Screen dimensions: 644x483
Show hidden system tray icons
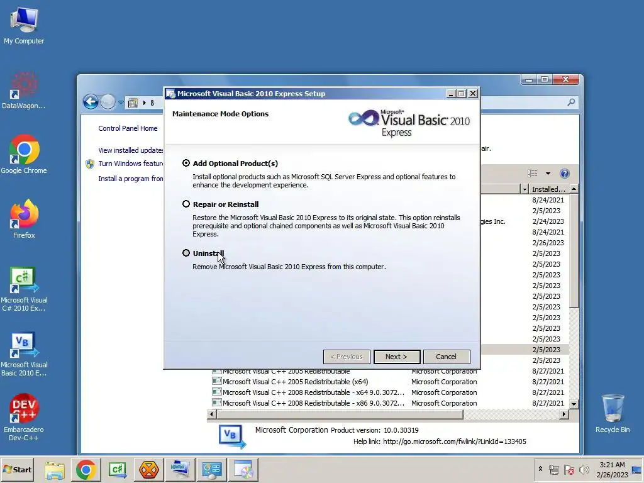point(540,469)
